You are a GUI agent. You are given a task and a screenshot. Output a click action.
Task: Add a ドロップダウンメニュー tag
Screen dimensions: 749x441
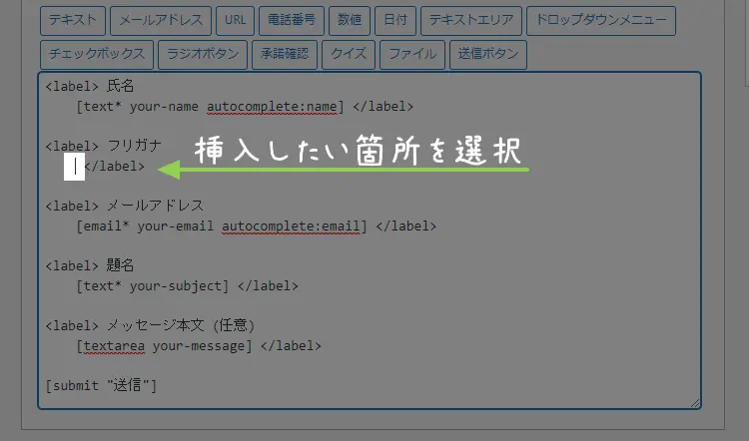click(601, 21)
